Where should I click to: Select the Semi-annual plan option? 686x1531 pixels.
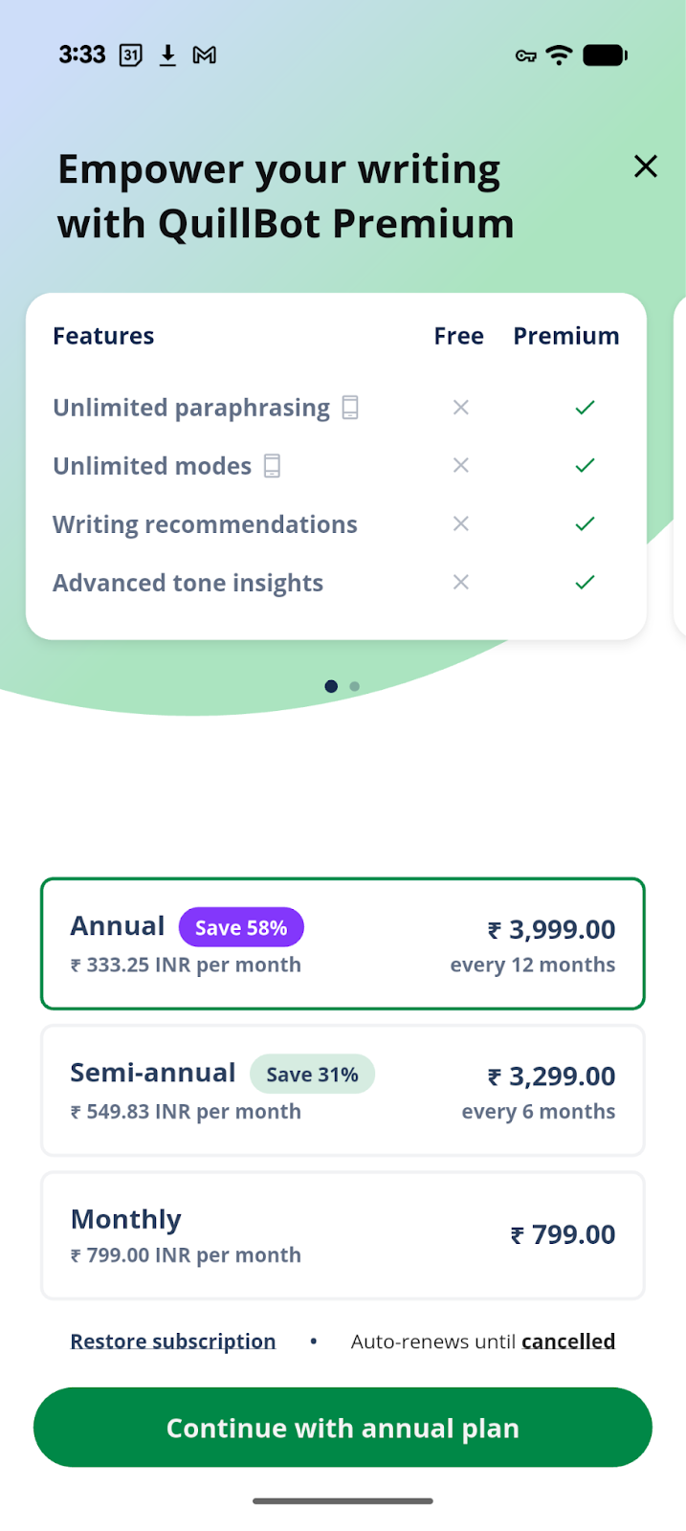tap(343, 1091)
